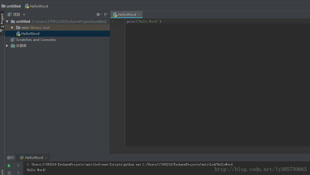Screen dimensions: 310x175
Task: Click the hide project panel icon
Action: (x=106, y=14)
